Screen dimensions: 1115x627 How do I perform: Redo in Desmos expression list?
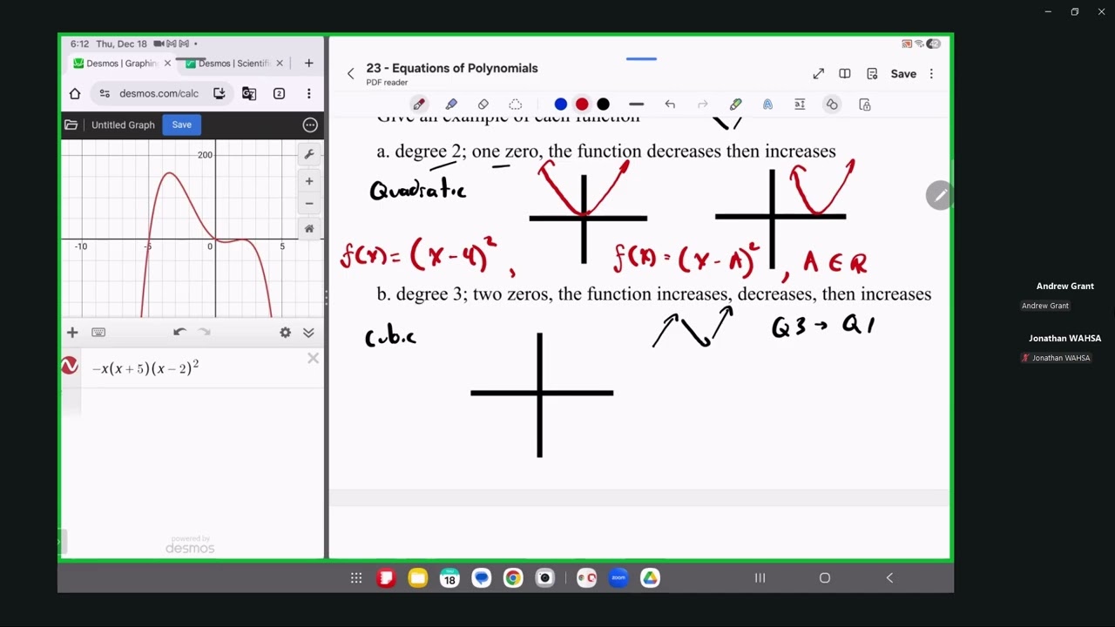point(205,332)
